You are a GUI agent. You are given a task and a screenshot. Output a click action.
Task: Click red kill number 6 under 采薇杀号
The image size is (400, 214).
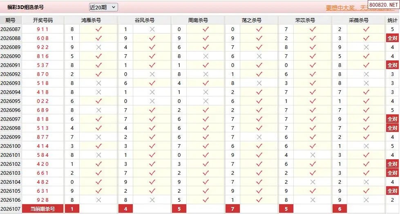click(x=340, y=209)
